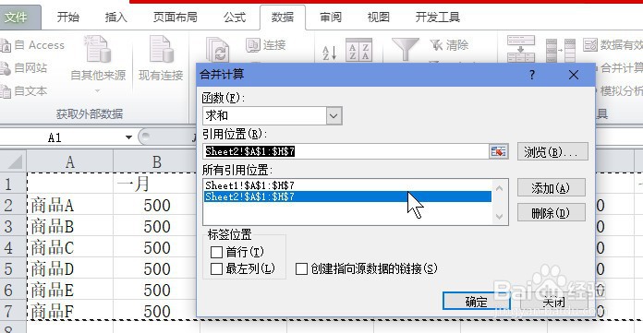Open help in 合并计算 dialog

point(532,75)
